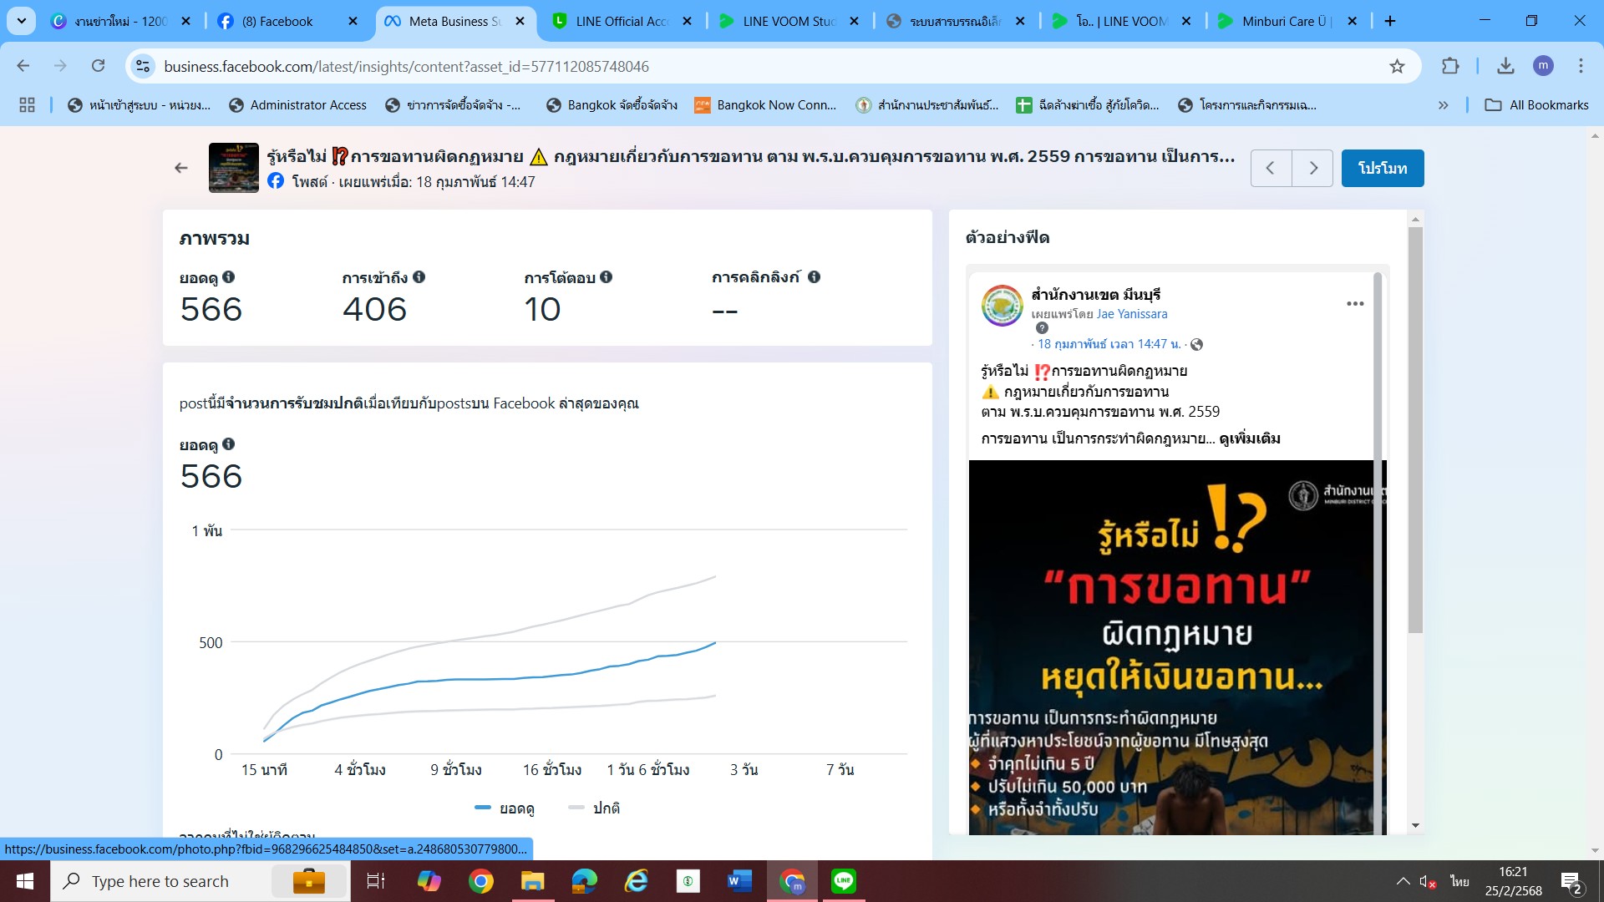
Task: Open the Chrome extensions puzzle icon
Action: (1450, 66)
